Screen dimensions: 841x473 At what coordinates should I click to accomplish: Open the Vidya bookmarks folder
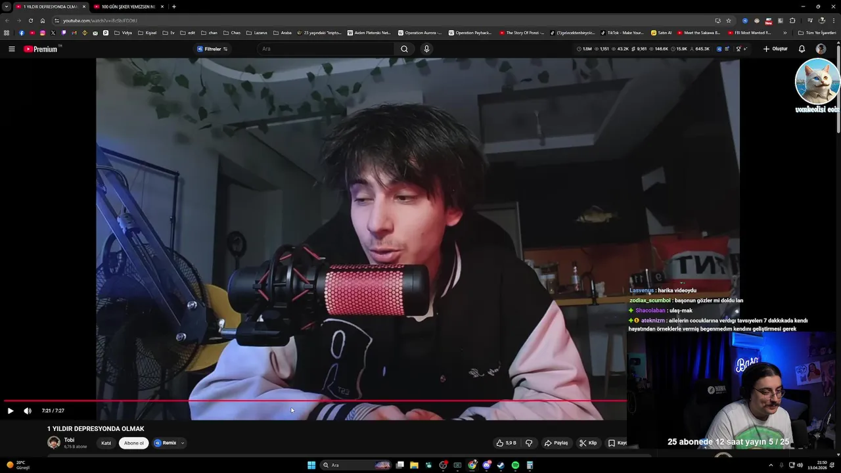(123, 32)
